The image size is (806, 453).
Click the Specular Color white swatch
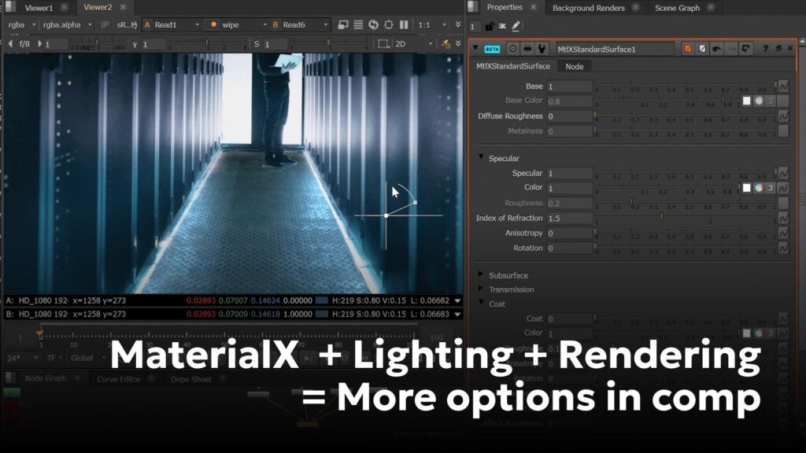point(746,188)
